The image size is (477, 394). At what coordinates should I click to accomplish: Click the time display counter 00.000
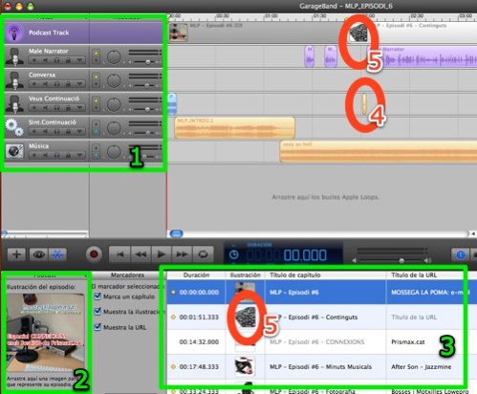coord(305,255)
